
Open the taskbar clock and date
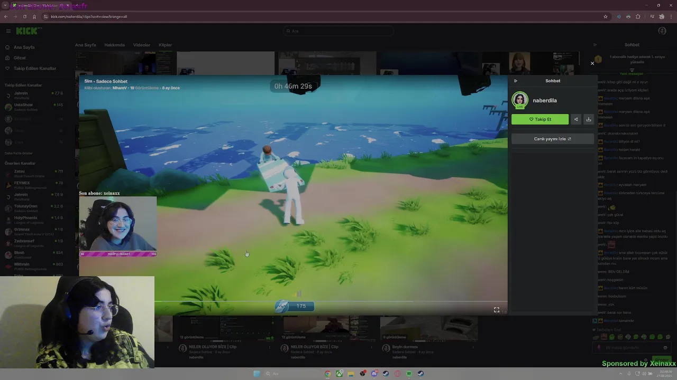tap(665, 374)
